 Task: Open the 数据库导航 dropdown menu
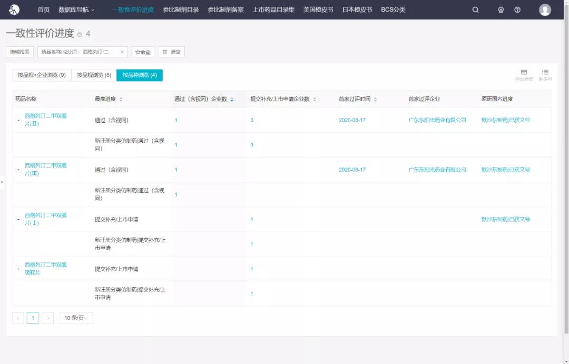click(76, 9)
